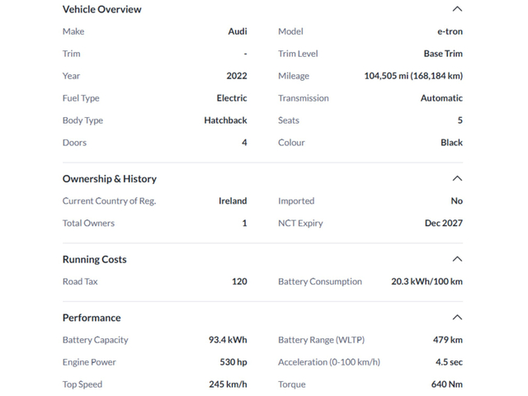The image size is (528, 396).
Task: Click the 640 Nm torque value
Action: [x=446, y=384]
